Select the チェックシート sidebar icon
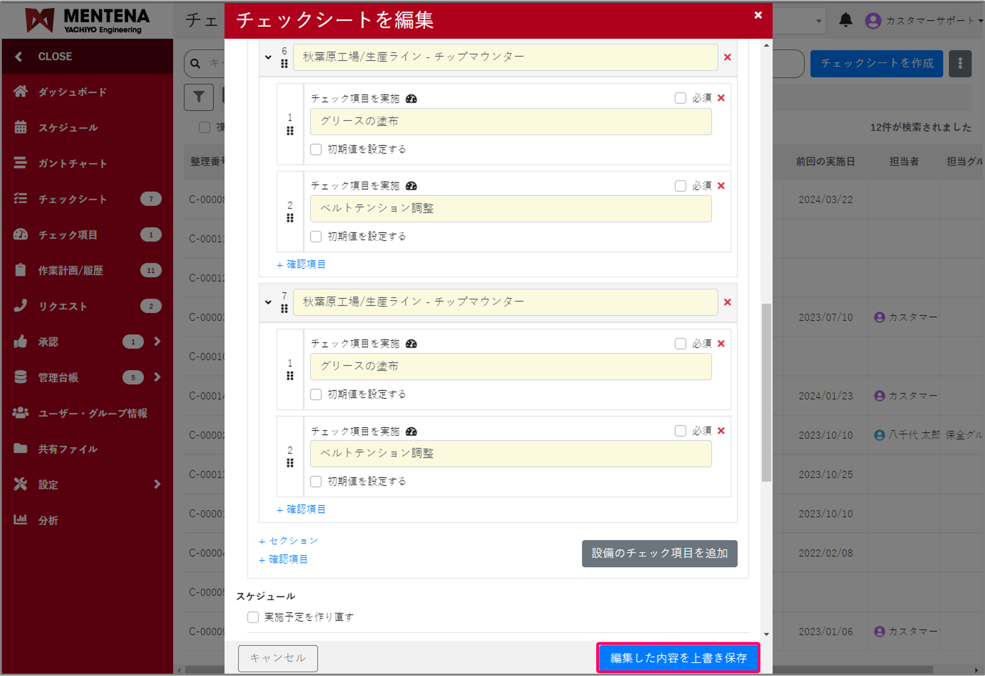985x676 pixels. click(20, 199)
